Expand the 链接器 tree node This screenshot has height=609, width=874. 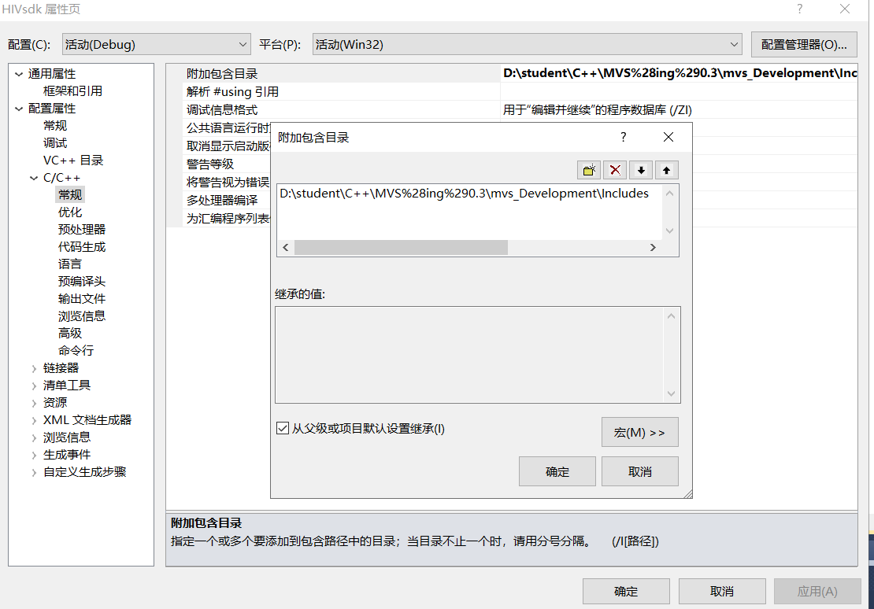(34, 368)
